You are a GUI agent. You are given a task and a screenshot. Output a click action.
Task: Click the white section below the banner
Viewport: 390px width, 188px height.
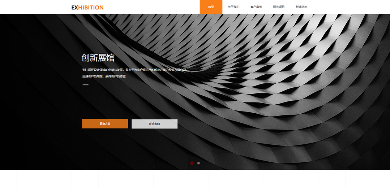click(195, 179)
